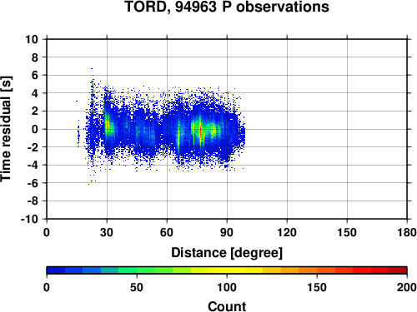Click the 'Count' colorbar label
Viewport: 417px width, 312px height.
pyautogui.click(x=227, y=306)
